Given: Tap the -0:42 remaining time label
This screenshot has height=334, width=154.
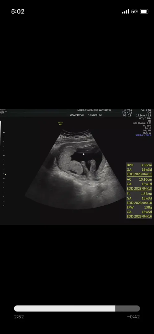Looking at the screenshot, I should [x=133, y=317].
